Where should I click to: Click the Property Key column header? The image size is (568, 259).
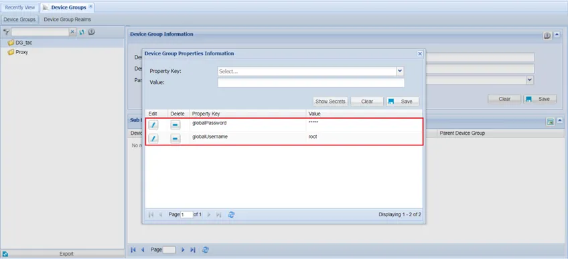247,113
